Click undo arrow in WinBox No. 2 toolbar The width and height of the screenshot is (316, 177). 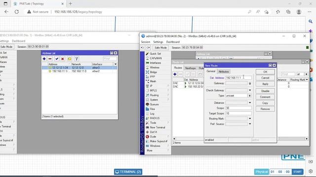coord(143,48)
